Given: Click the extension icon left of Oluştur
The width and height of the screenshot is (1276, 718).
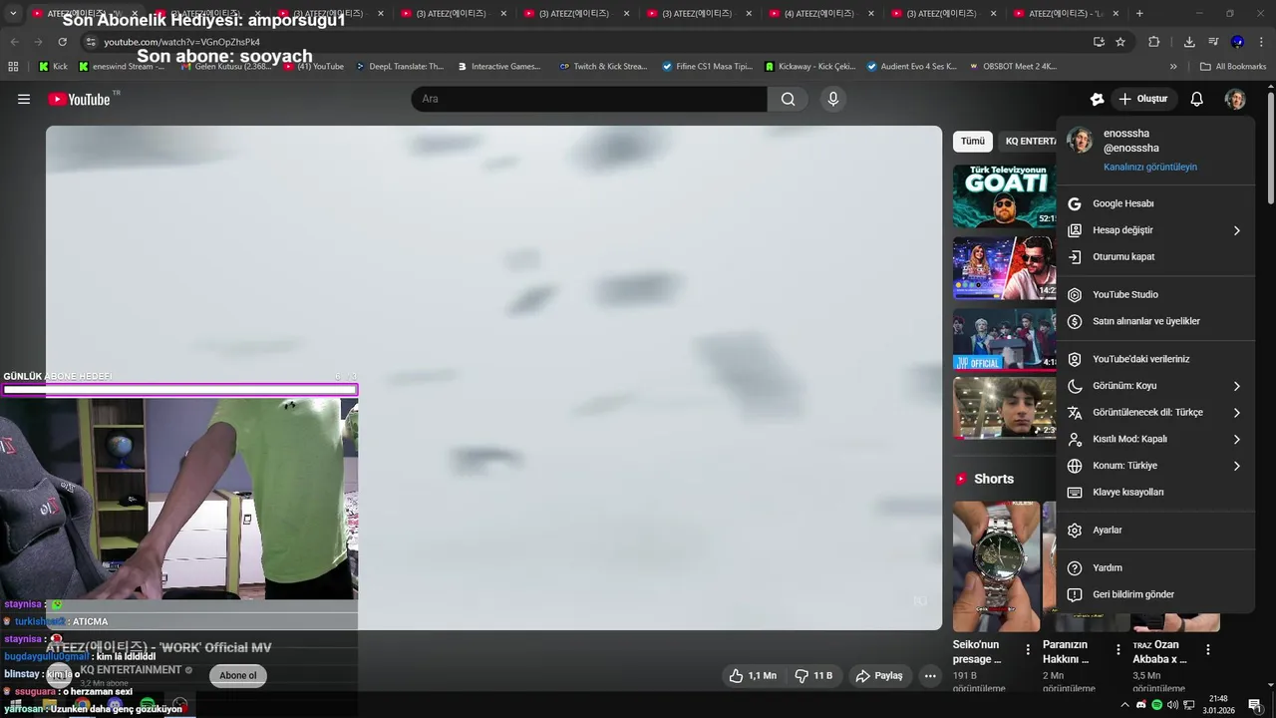Looking at the screenshot, I should click(x=1097, y=99).
